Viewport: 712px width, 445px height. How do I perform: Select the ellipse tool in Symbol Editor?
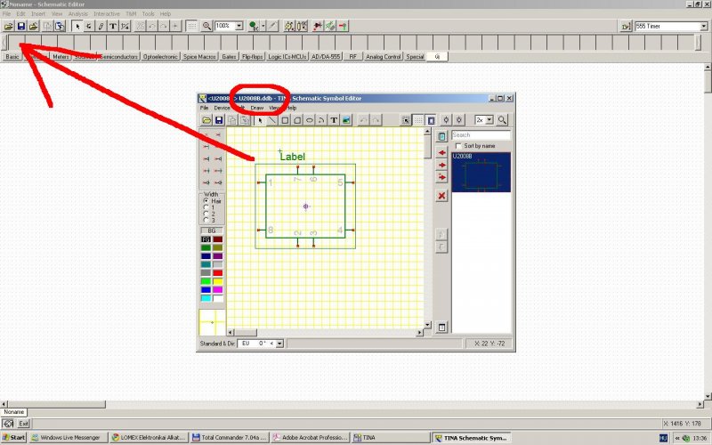[309, 120]
